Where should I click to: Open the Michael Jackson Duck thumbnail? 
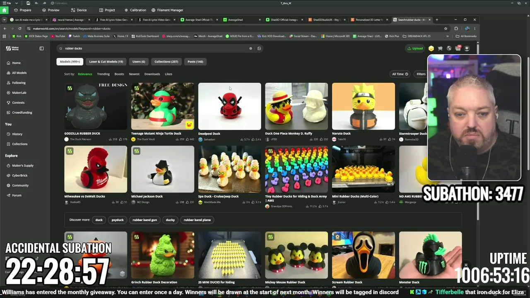point(162,169)
